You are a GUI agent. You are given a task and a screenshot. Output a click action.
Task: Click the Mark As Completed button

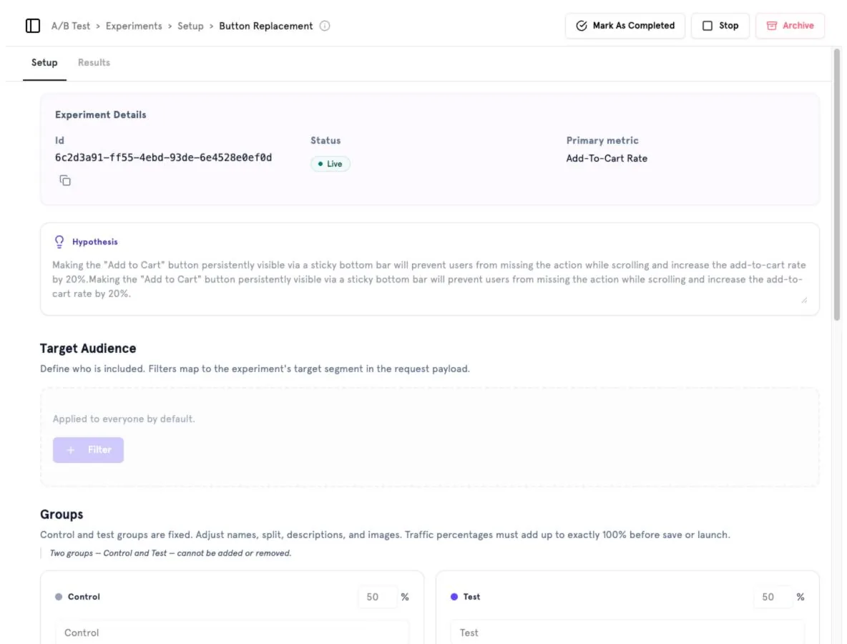[x=625, y=25]
